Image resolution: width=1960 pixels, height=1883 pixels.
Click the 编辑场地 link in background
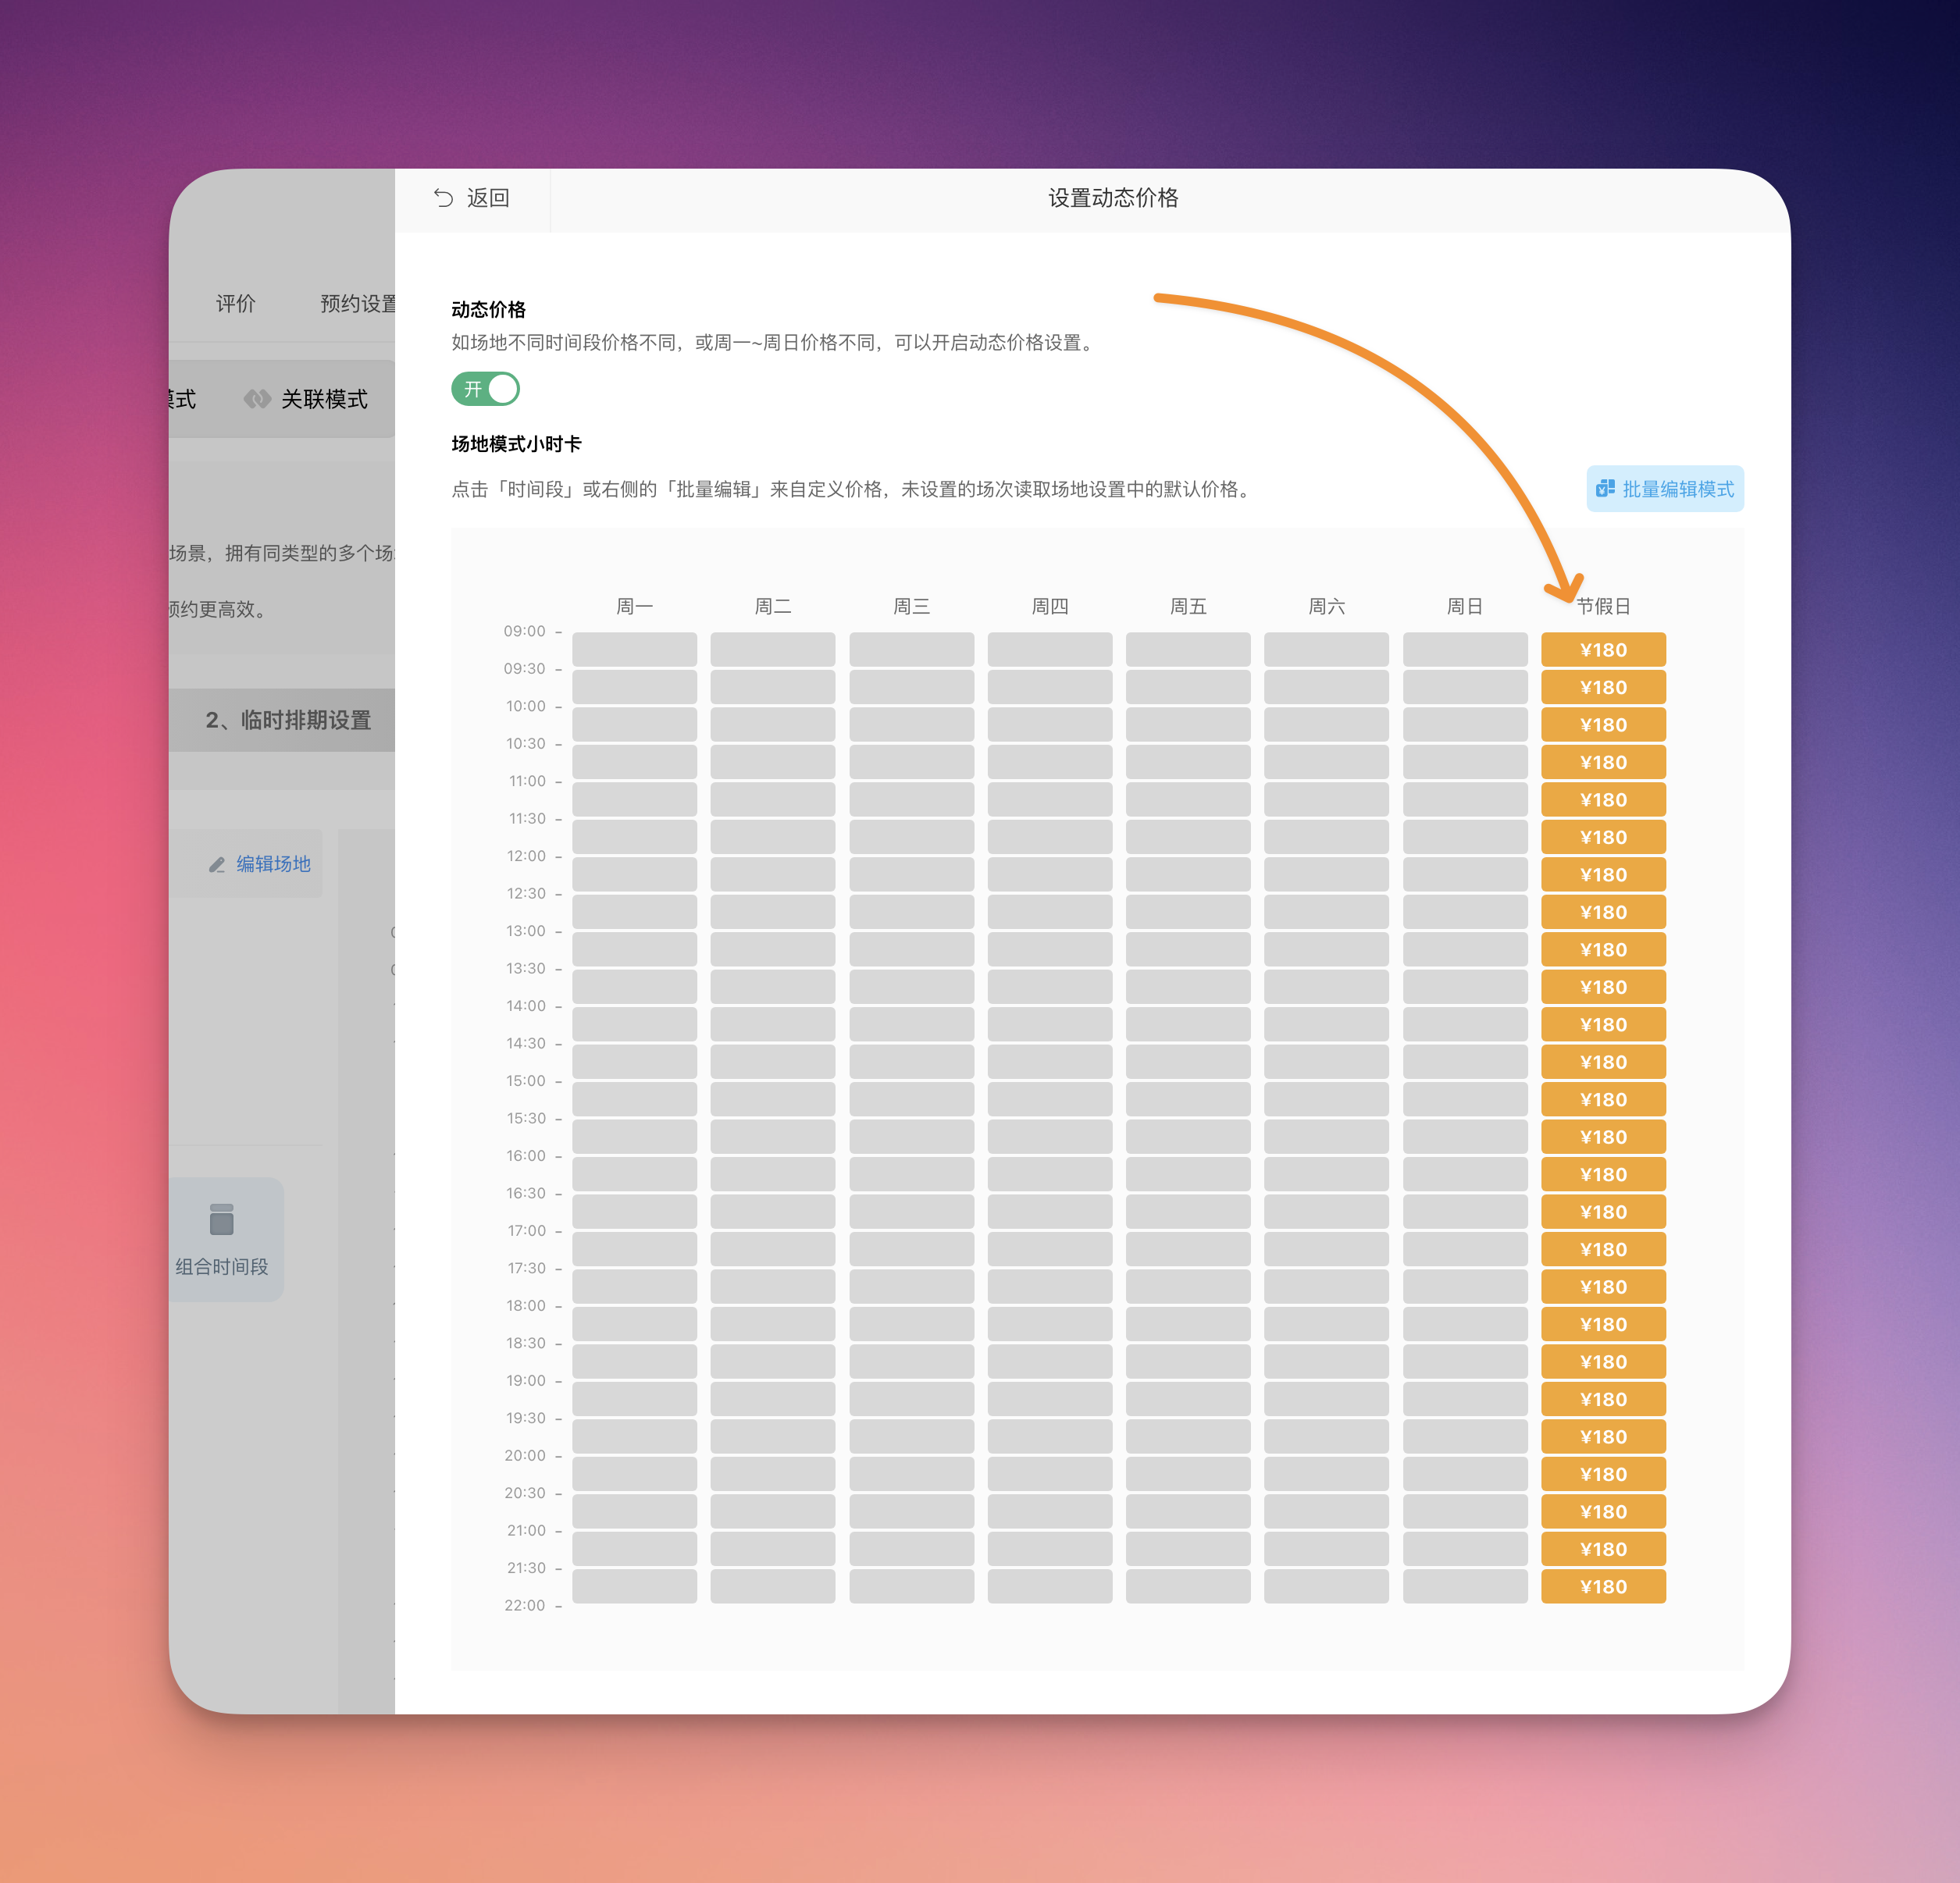273,863
